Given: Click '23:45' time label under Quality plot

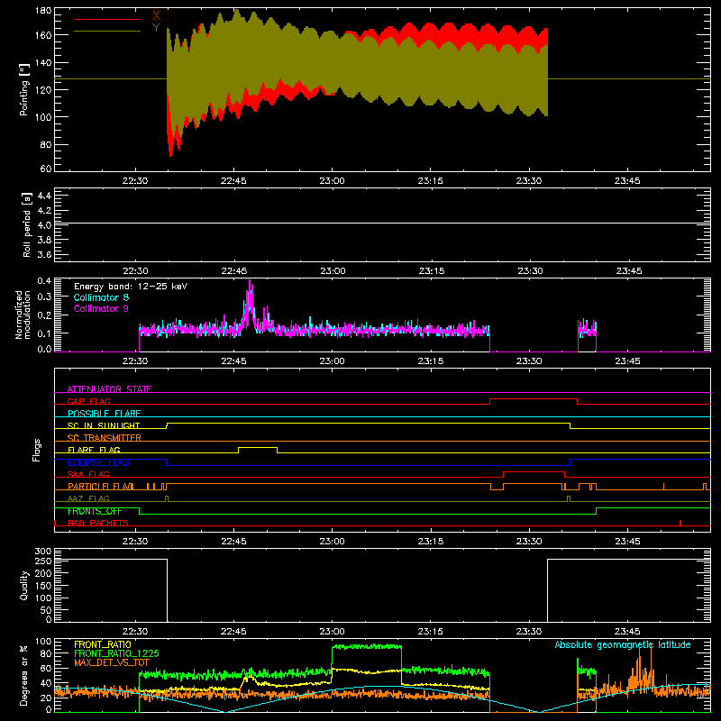Looking at the screenshot, I should click(627, 632).
